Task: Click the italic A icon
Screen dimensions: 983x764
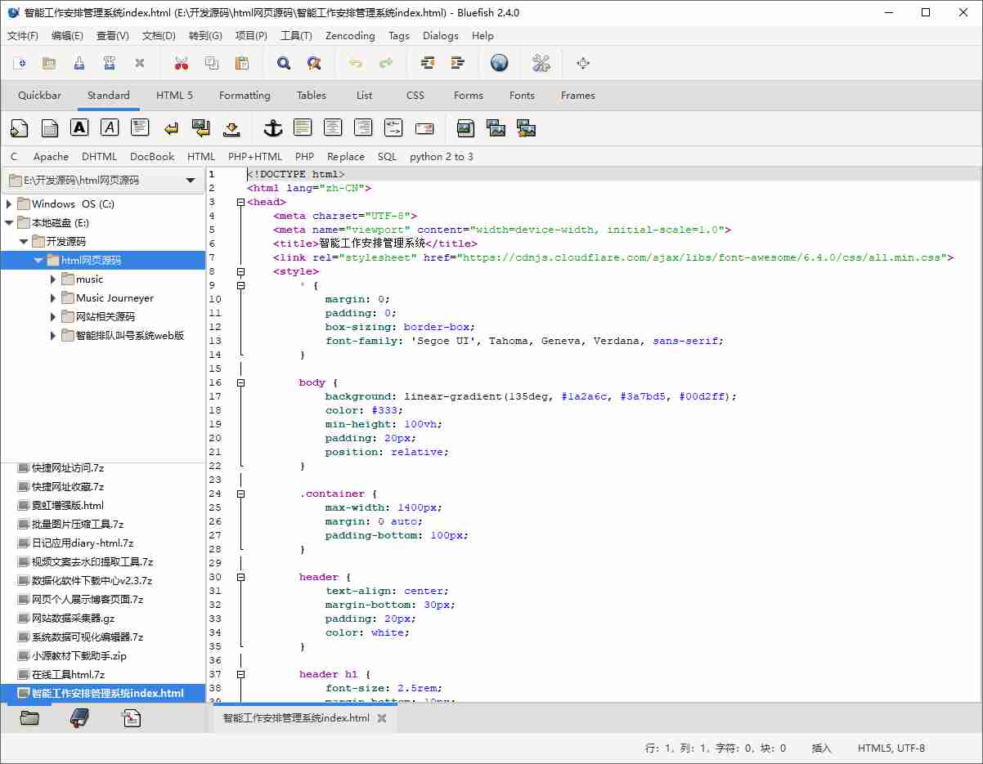Action: click(x=110, y=127)
